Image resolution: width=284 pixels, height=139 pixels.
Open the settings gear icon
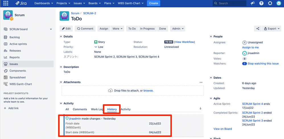pos(270,3)
